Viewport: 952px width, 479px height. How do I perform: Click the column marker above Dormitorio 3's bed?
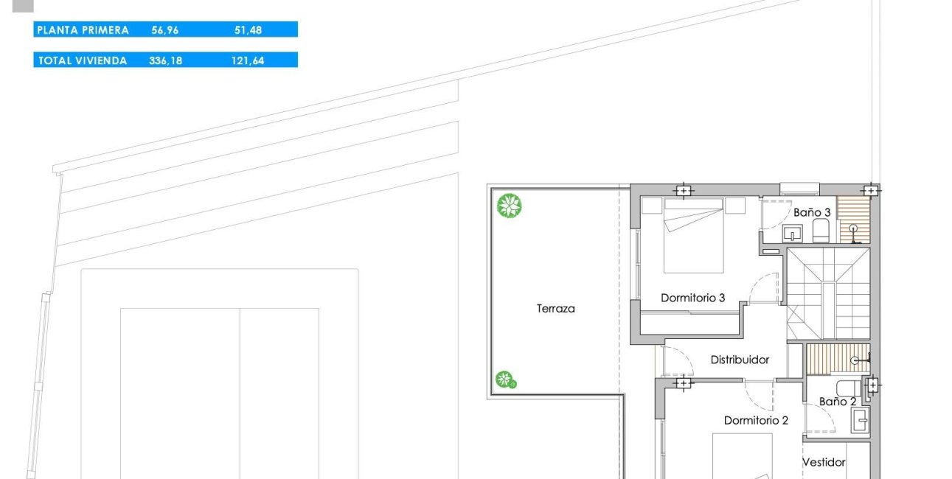(x=684, y=191)
